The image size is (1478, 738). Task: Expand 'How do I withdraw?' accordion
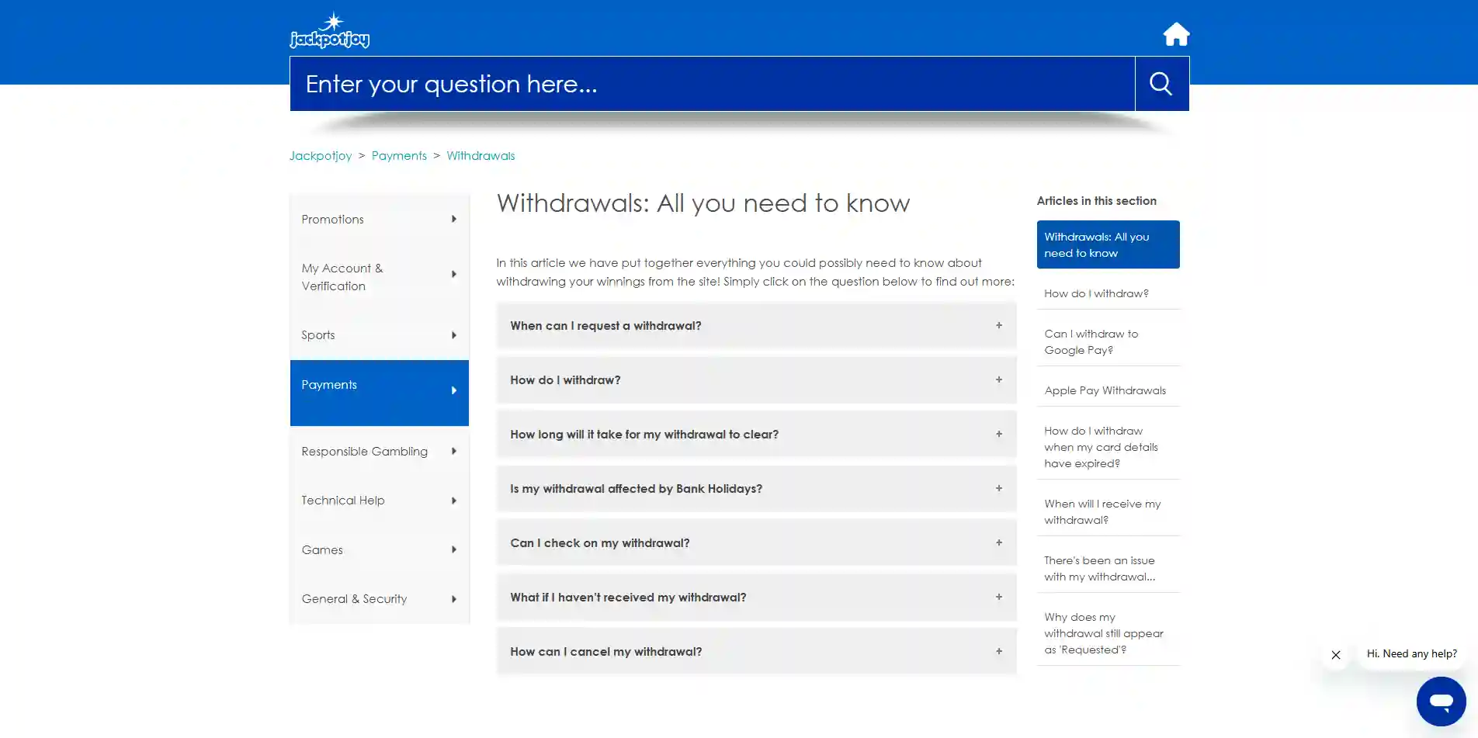(x=757, y=380)
